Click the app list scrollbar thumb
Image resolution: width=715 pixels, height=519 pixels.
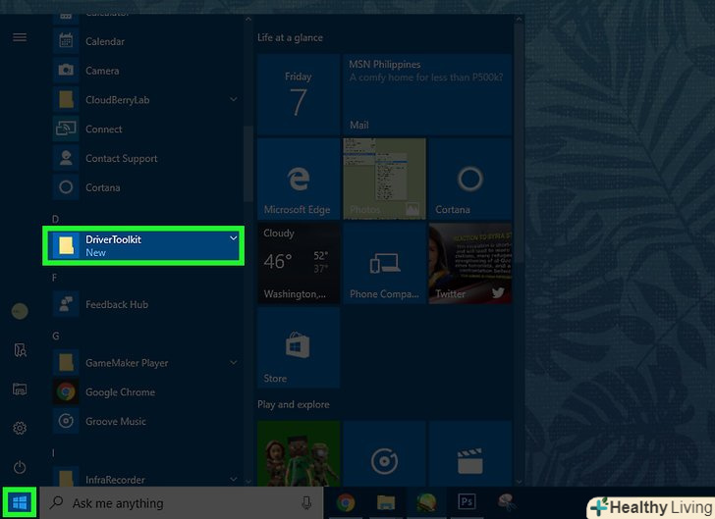pos(248,163)
